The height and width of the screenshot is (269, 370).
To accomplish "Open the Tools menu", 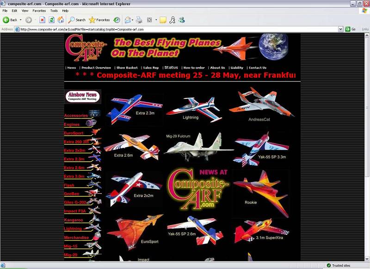I will click(x=54, y=11).
